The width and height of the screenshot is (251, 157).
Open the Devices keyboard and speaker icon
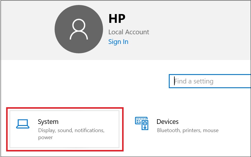(142, 123)
